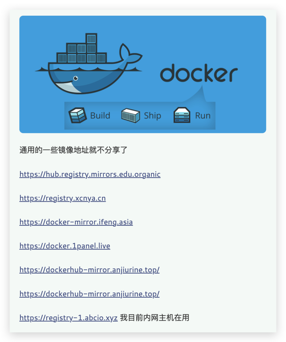Click the Run server icon
The image size is (286, 342).
(182, 115)
